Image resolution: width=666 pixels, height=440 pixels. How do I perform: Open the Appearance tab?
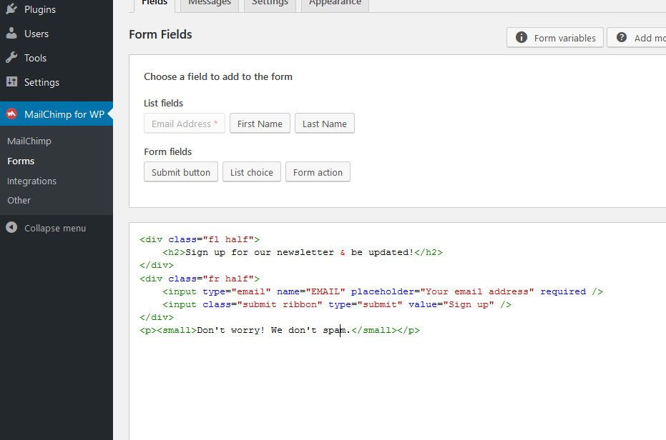click(335, 4)
